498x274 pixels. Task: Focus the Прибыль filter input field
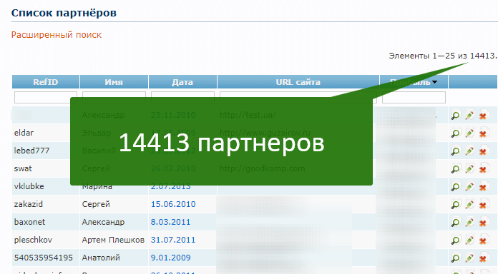point(414,98)
